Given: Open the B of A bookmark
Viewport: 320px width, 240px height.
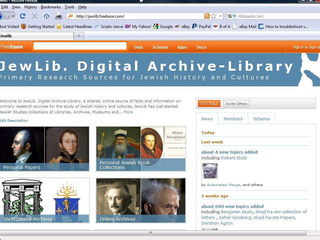Looking at the screenshot, I should coord(221,27).
